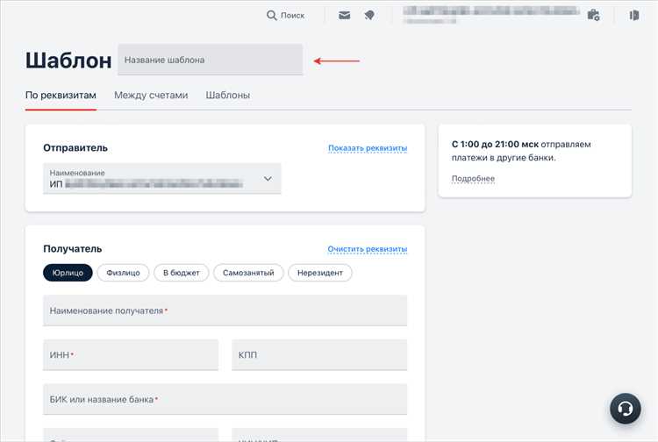The height and width of the screenshot is (442, 658).
Task: Choose the Нерезидент recipient option
Action: [x=320, y=273]
